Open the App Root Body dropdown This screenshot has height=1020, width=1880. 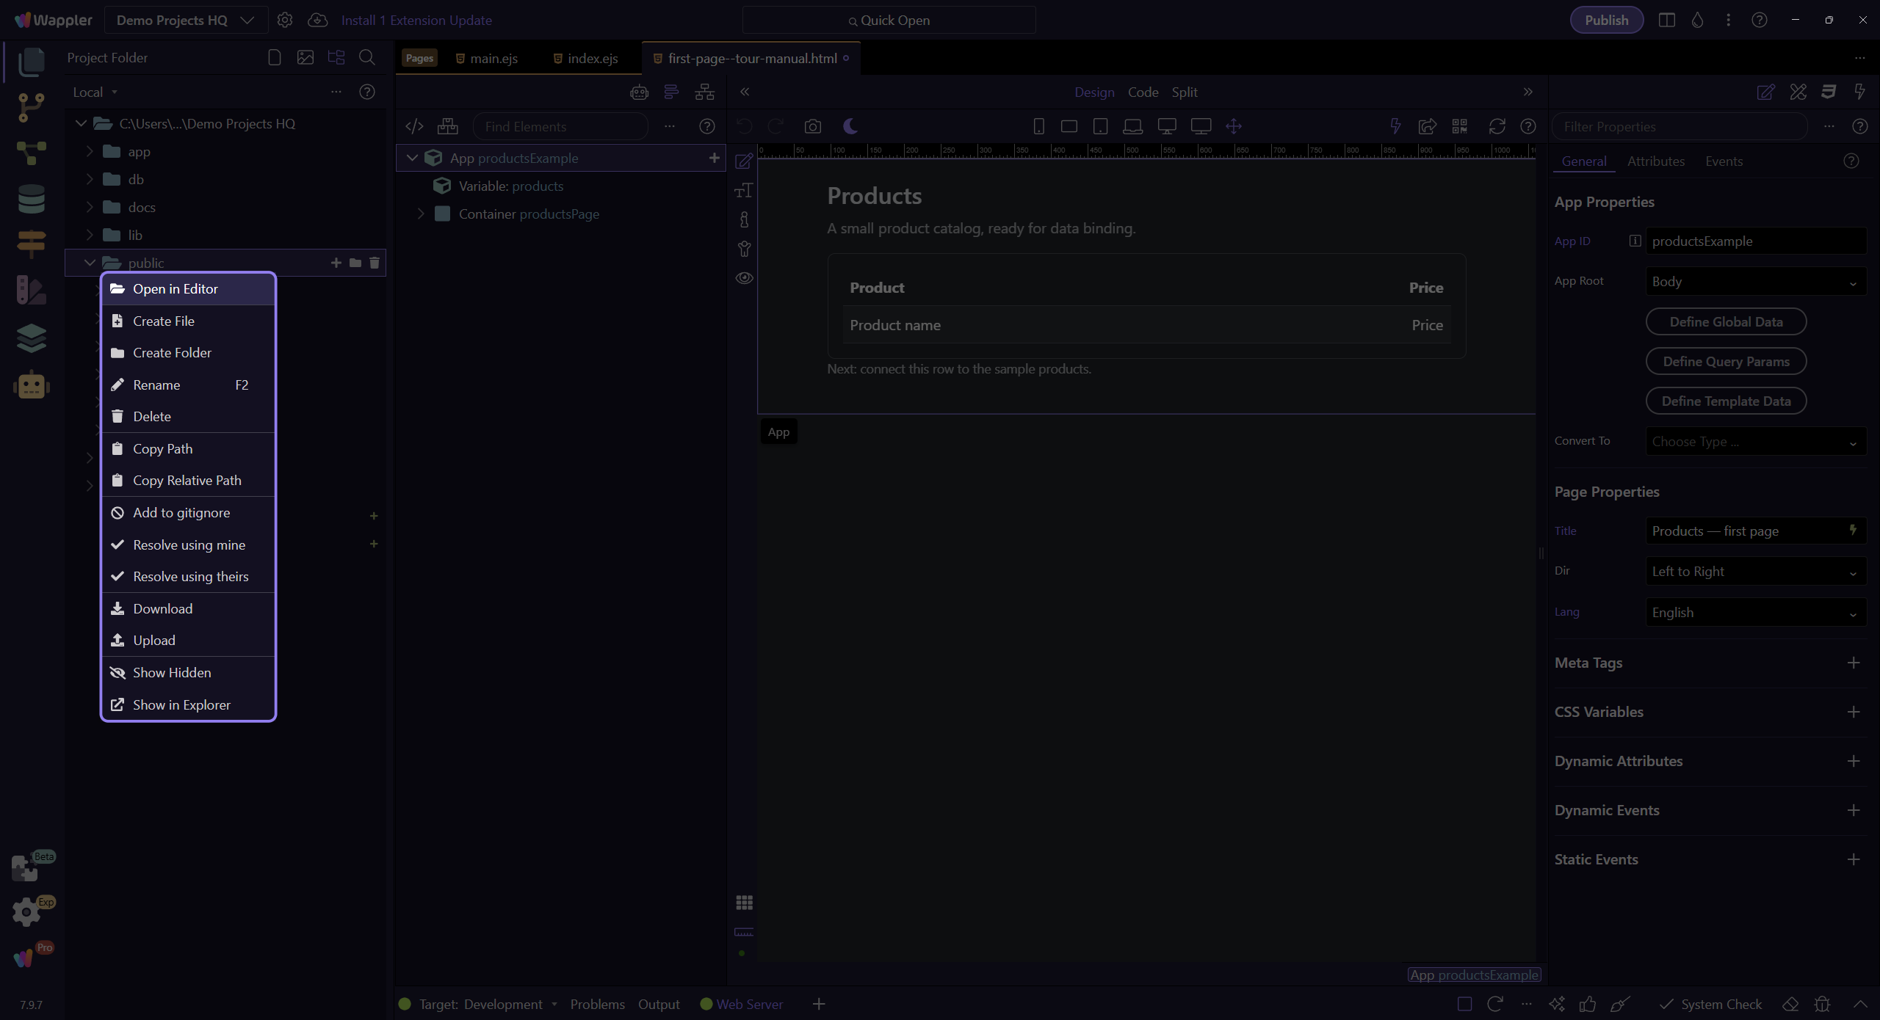1754,282
